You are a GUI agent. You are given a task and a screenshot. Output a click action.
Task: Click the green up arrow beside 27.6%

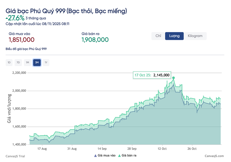click(7, 18)
